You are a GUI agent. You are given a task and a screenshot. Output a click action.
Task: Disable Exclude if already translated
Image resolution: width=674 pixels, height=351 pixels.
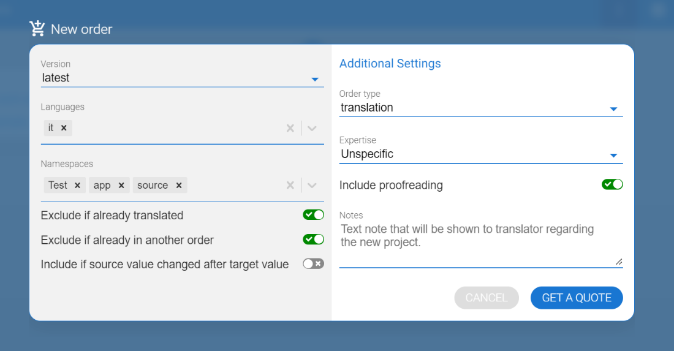313,215
